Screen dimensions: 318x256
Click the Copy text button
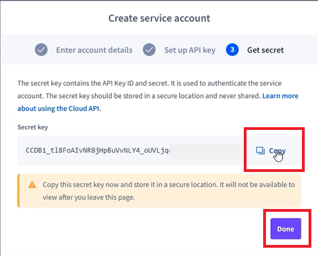[277, 150]
